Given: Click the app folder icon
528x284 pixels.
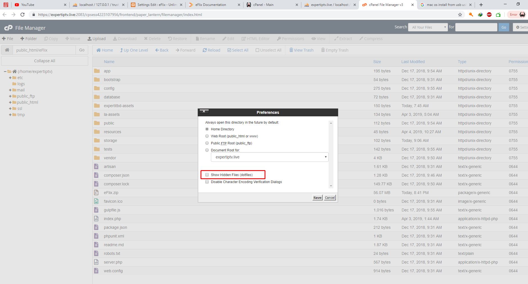Looking at the screenshot, I should 97,71.
